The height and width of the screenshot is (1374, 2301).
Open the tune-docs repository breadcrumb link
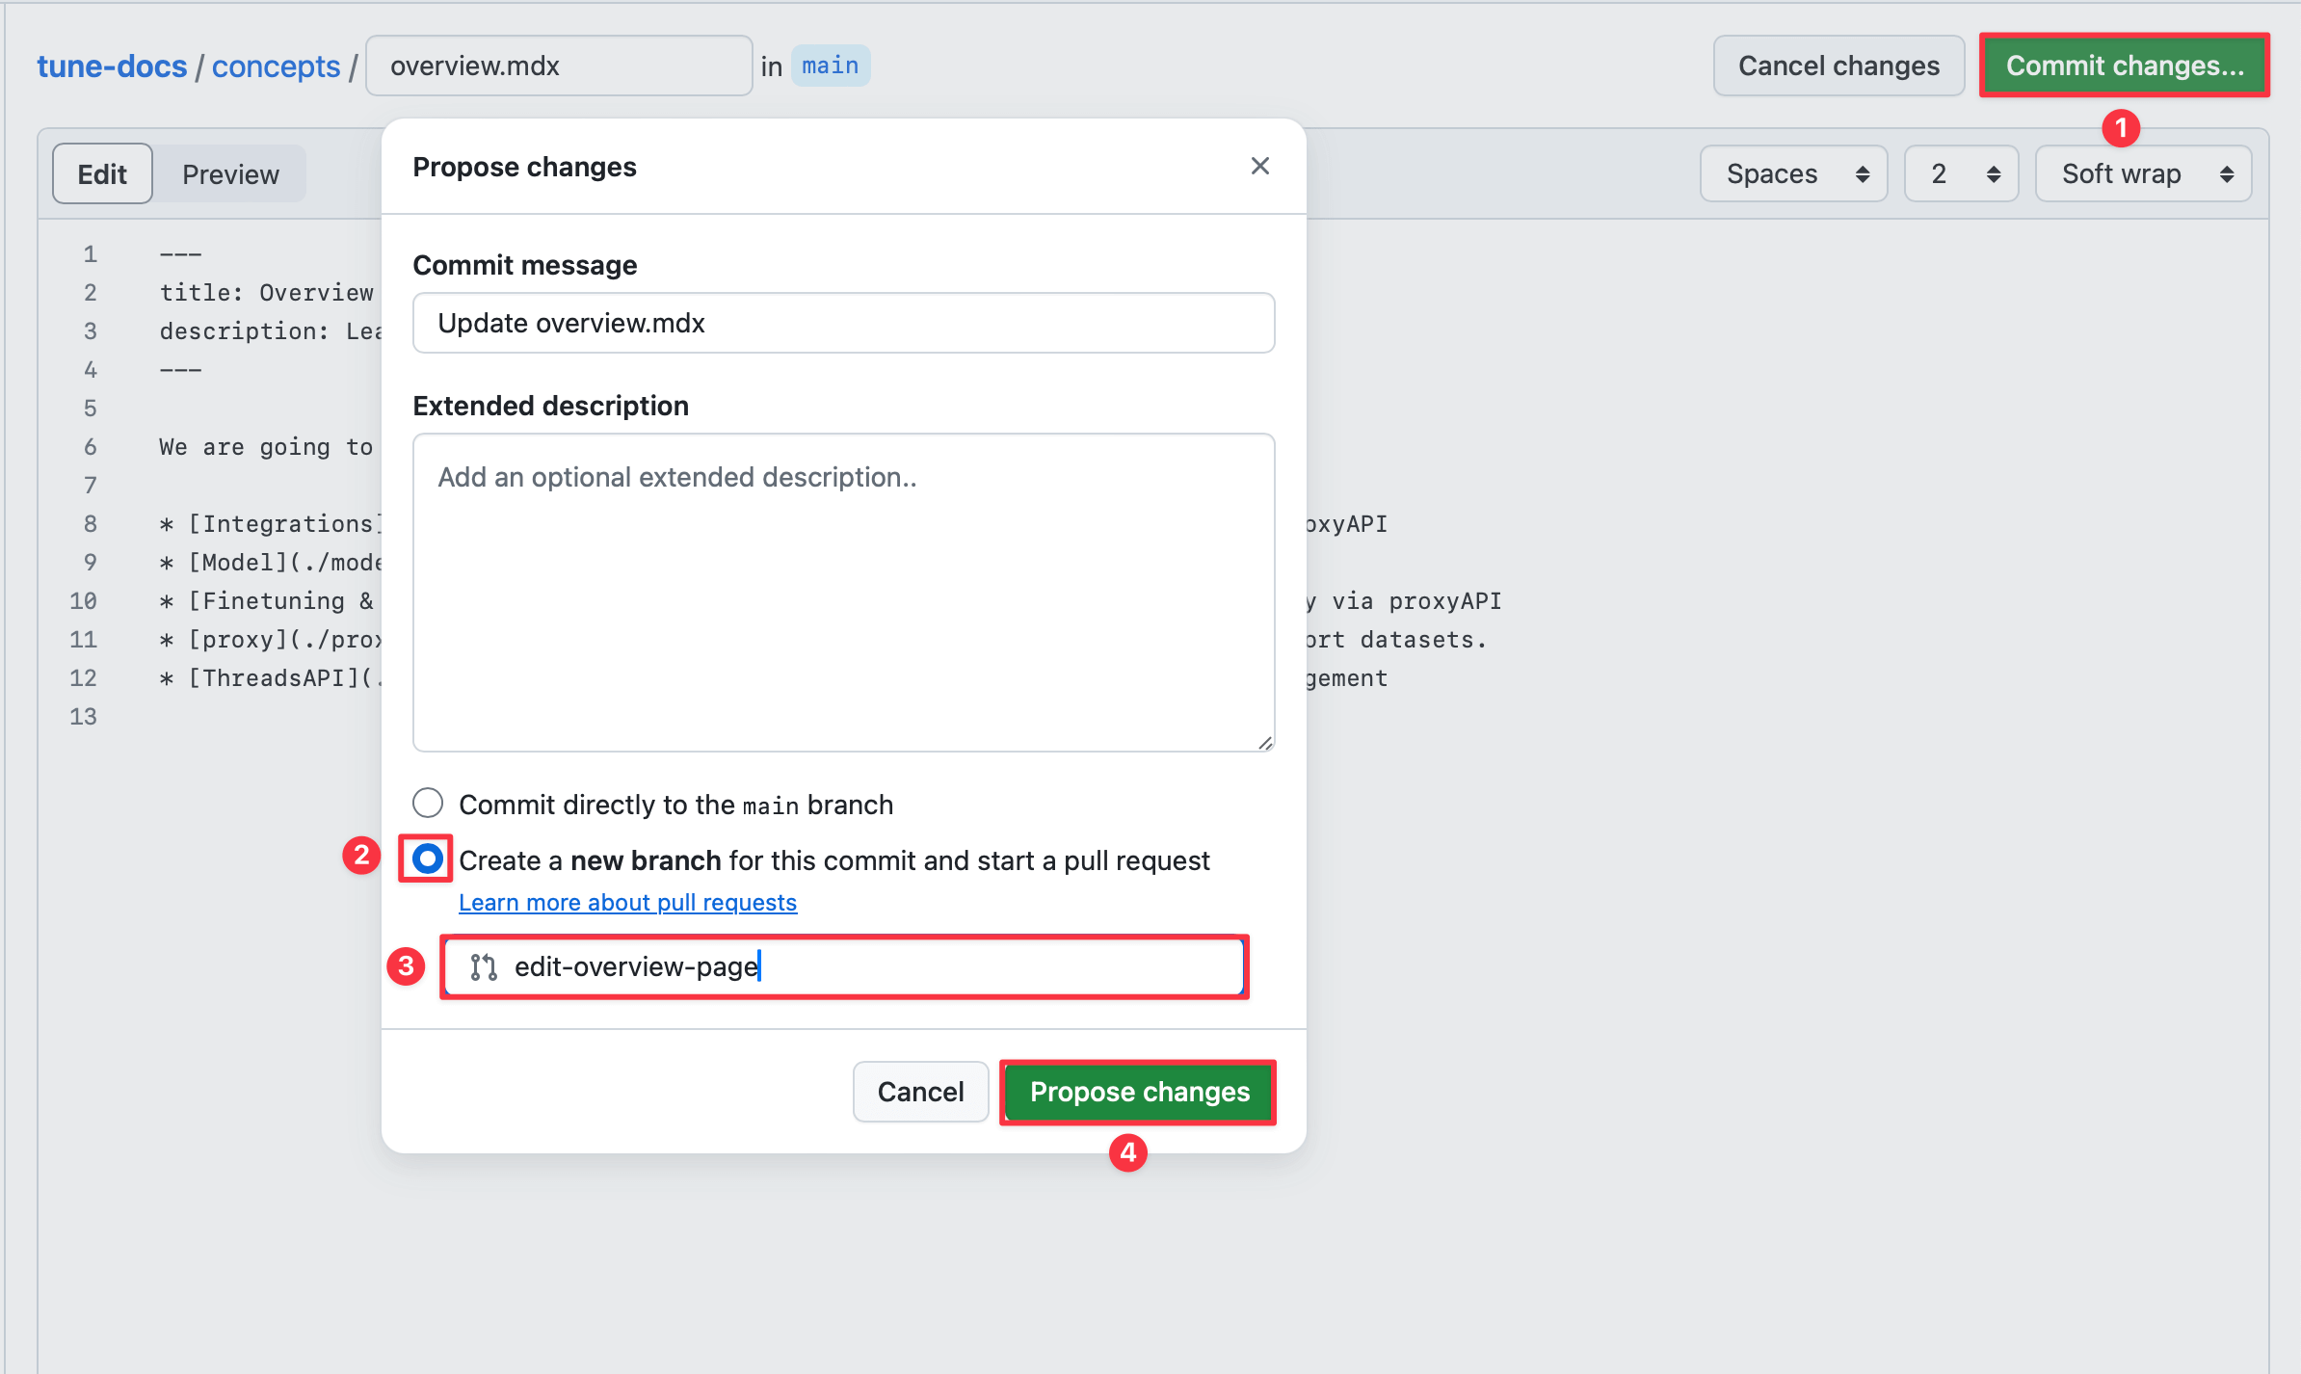pos(112,66)
